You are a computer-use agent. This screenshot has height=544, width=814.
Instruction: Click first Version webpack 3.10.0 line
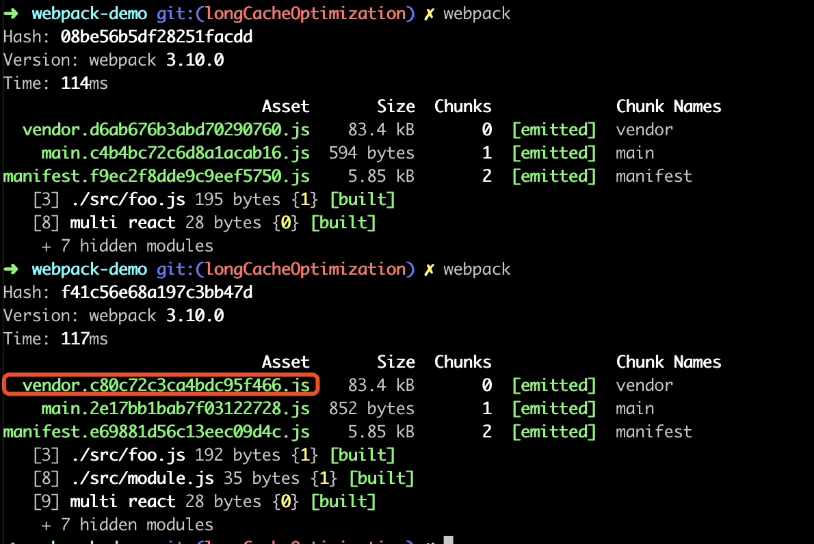(x=114, y=60)
